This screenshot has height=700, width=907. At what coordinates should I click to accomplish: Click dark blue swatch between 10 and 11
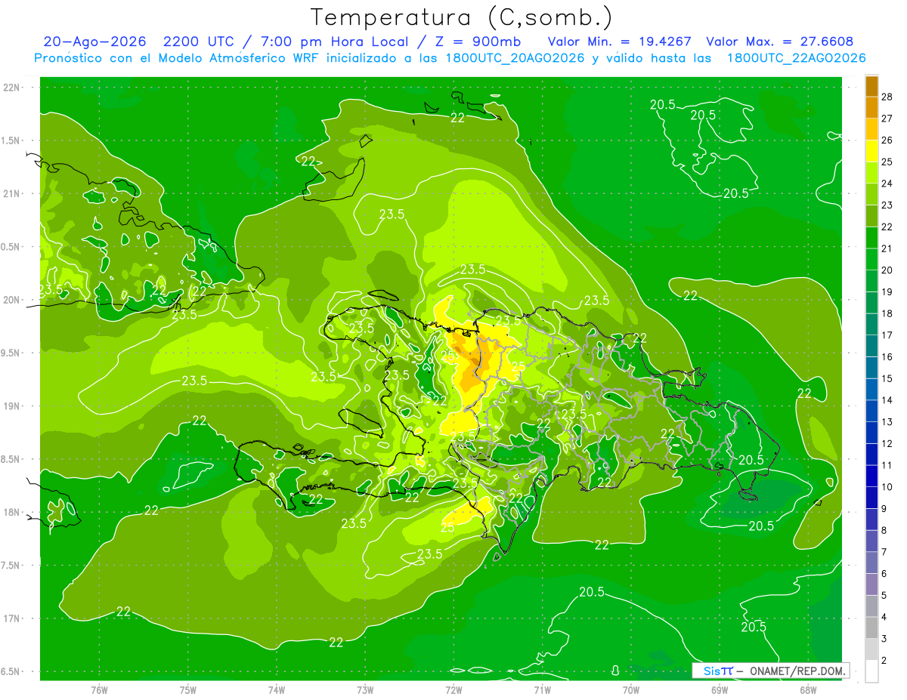871,476
